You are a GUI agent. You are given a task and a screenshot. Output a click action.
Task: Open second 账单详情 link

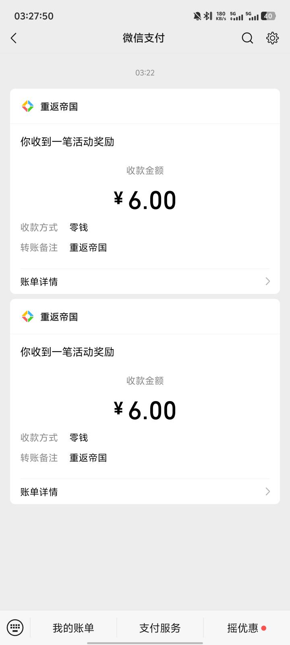39,491
